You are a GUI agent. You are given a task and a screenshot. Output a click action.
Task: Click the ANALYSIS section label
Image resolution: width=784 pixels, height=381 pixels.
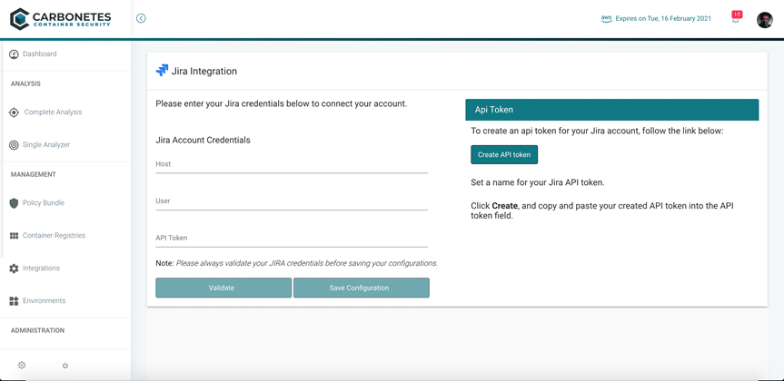[x=25, y=83]
